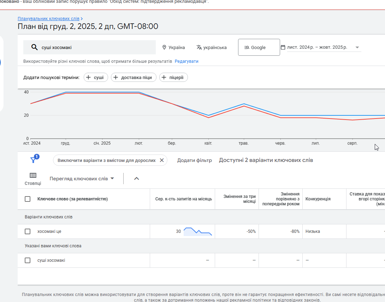Viewport: 385px width, 302px height.
Task: Check the box for суші хосомакі
Action: pyautogui.click(x=28, y=260)
